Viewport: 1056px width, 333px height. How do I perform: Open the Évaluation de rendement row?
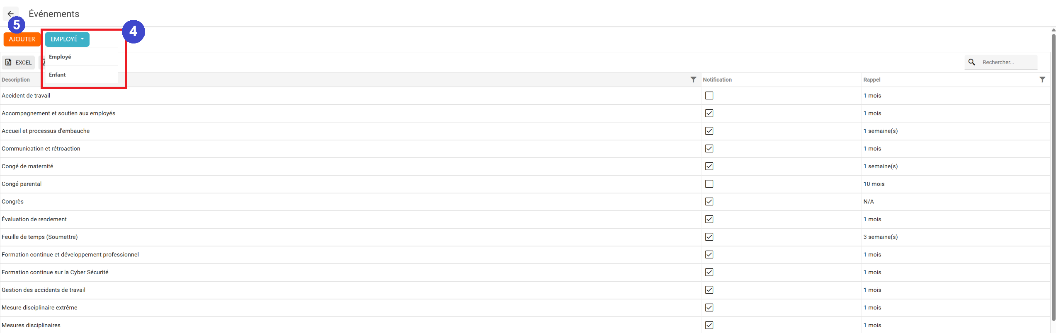tap(34, 220)
